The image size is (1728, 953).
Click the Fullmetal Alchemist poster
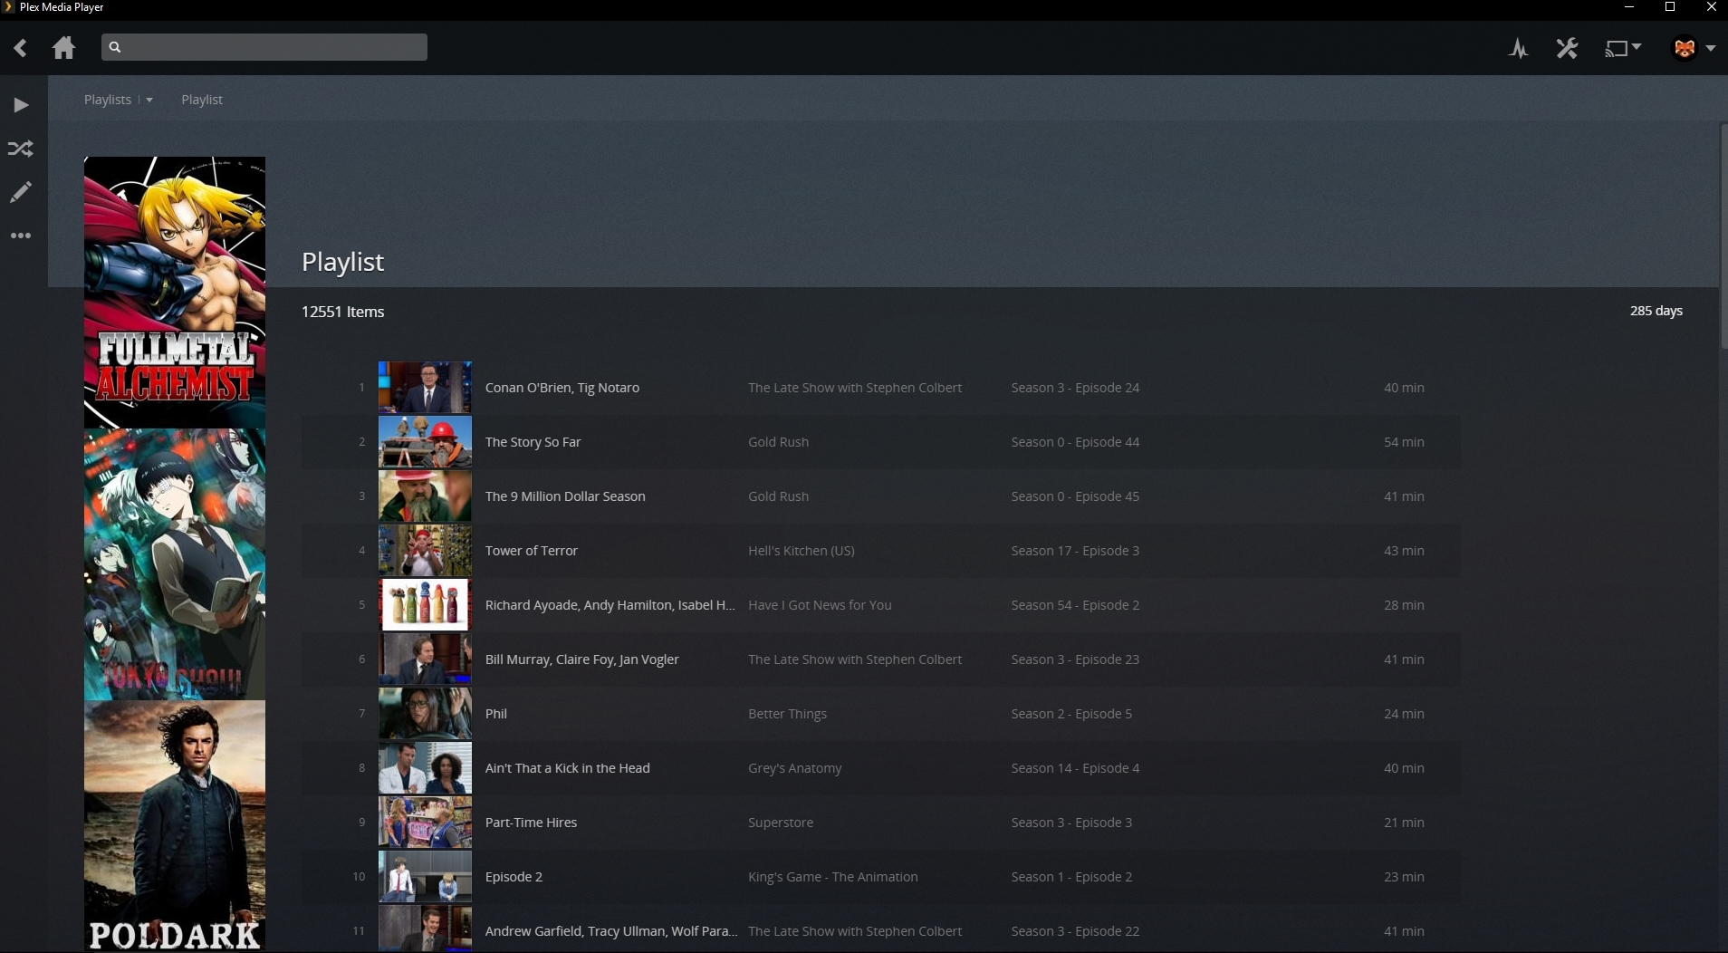tap(174, 292)
